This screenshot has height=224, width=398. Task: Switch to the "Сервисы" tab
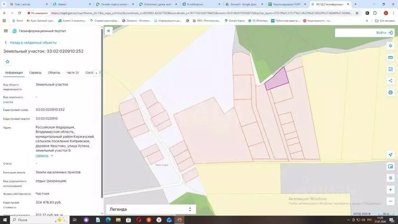[35, 73]
